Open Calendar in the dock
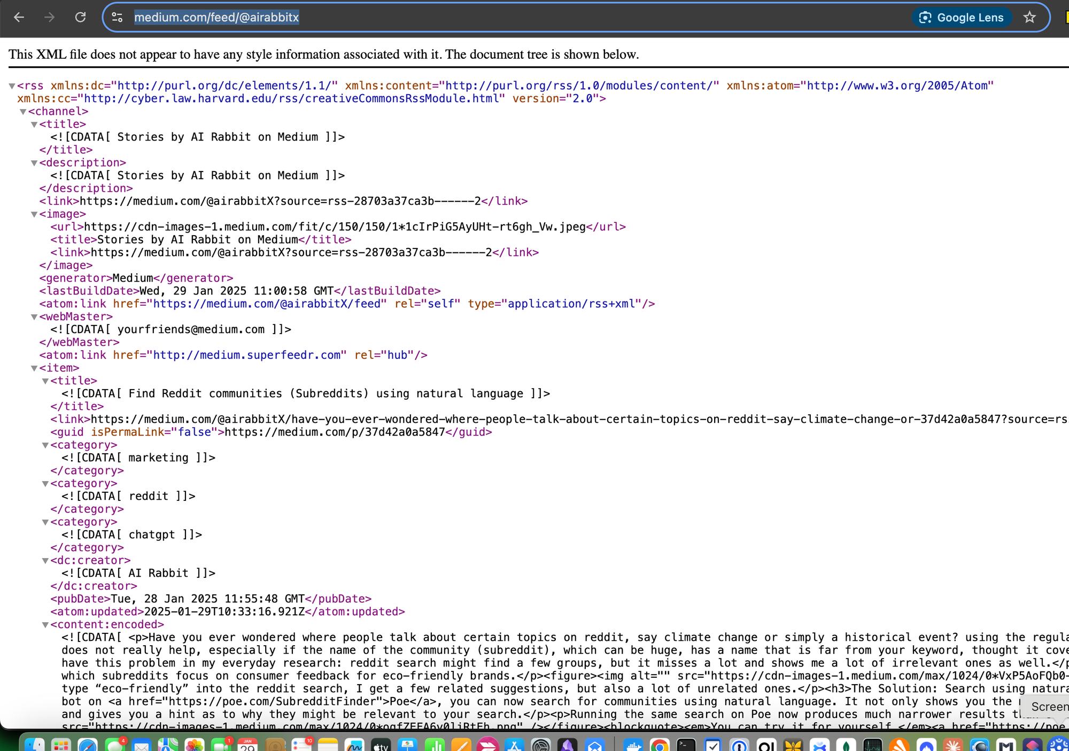Screen dimensions: 1069x751 pos(247,745)
